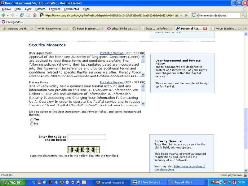This screenshot has height=186, width=248.
Task: Close the orkut tab
Action: pyautogui.click(x=135, y=29)
